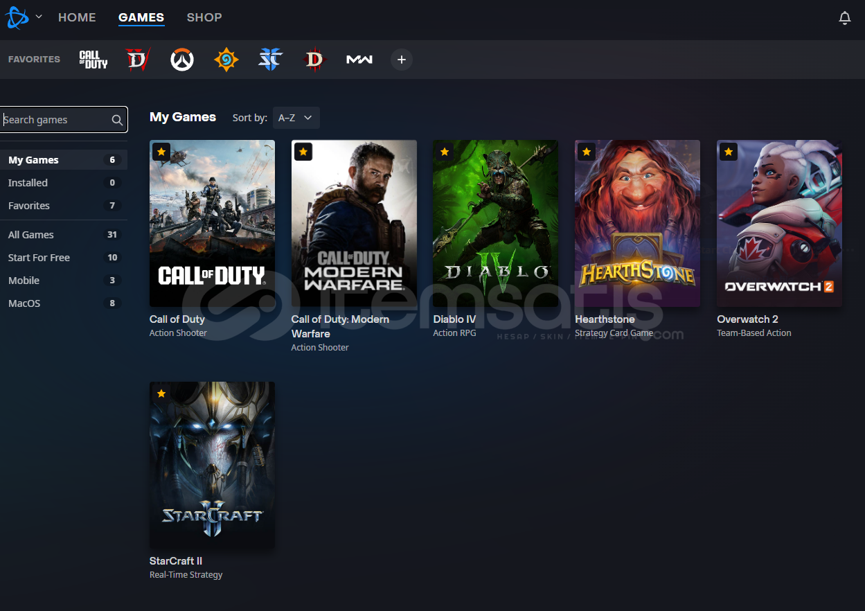Click inside the Search games field
Viewport: 865px width, 611px height.
[x=55, y=119]
